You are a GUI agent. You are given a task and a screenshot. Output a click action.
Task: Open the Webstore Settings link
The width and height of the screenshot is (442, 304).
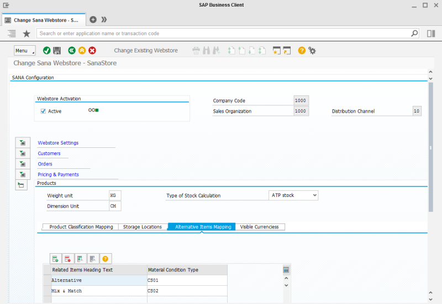point(58,143)
